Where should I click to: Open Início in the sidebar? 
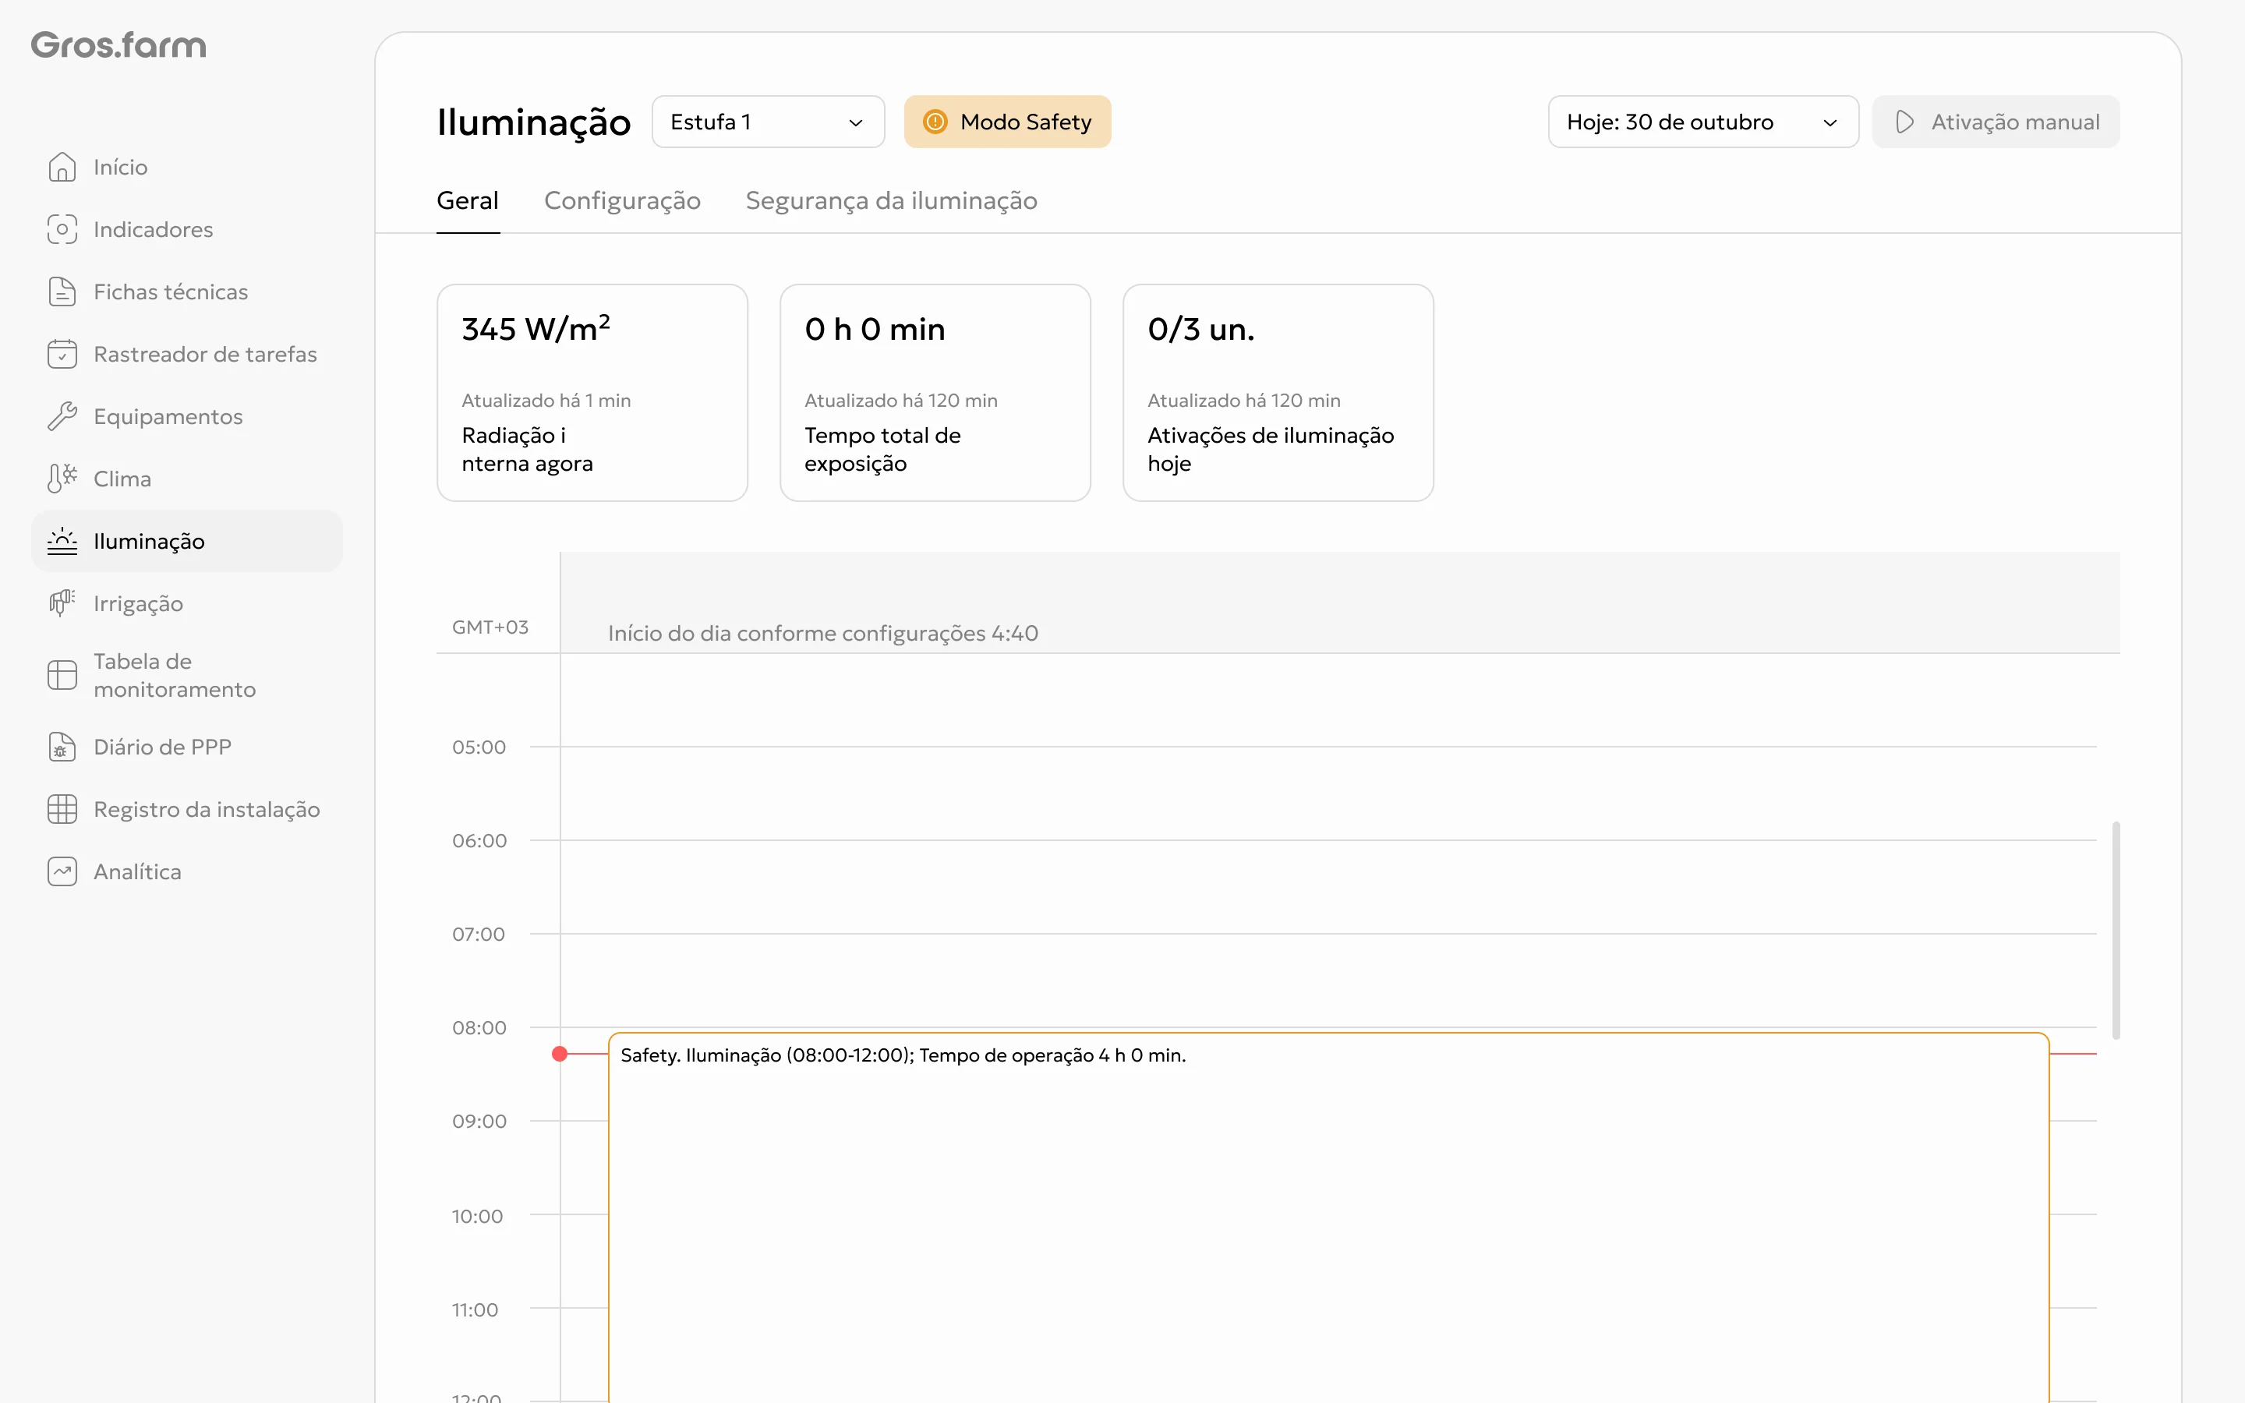click(x=186, y=167)
